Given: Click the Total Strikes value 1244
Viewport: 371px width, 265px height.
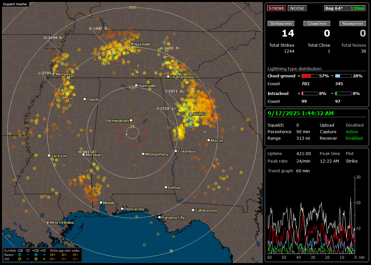Looking at the screenshot, I should click(x=289, y=51).
